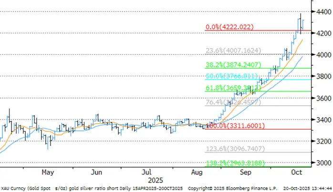Select the Jun month marker
The height and width of the screenshot is (192, 333).
pyautogui.click(x=97, y=172)
